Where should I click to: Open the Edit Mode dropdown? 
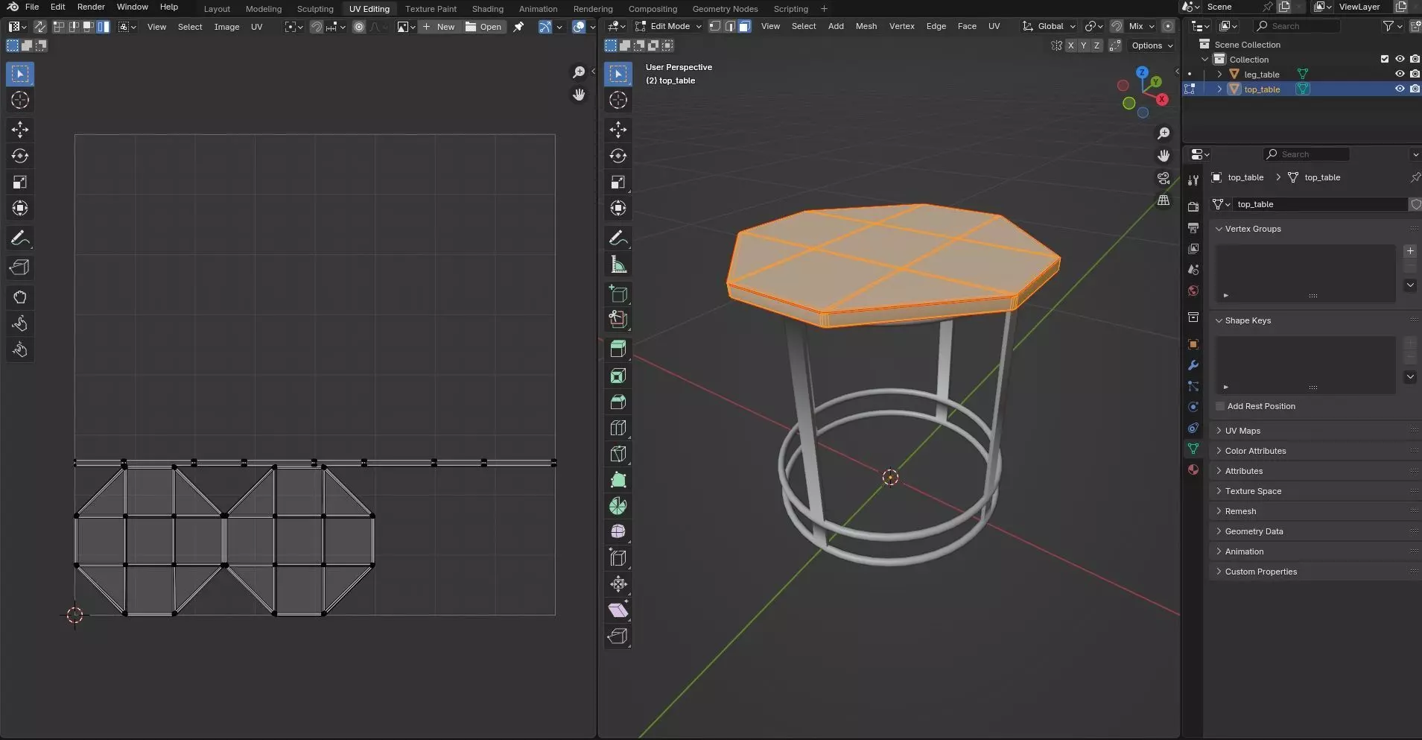(x=668, y=26)
